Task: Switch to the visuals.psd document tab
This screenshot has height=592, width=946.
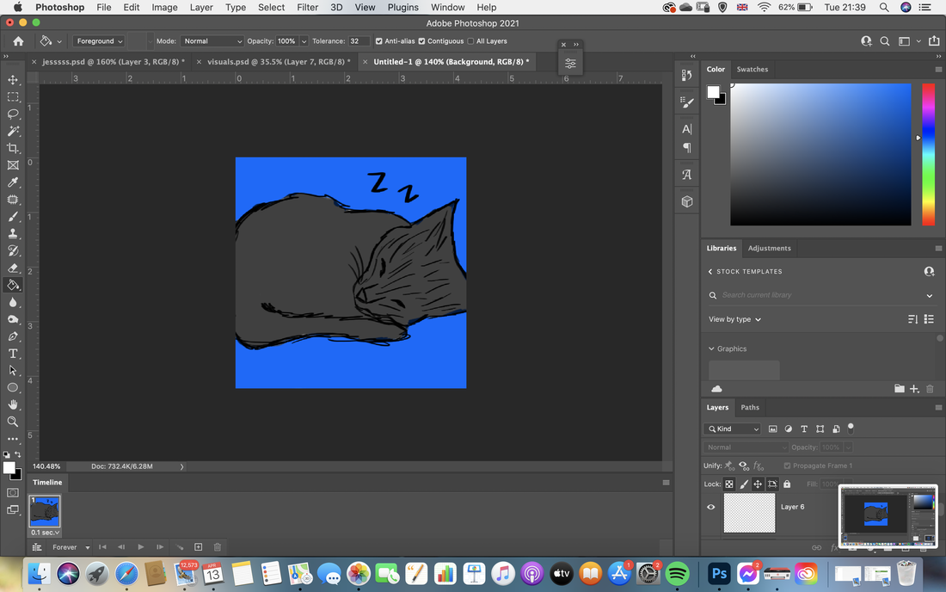Action: point(278,62)
